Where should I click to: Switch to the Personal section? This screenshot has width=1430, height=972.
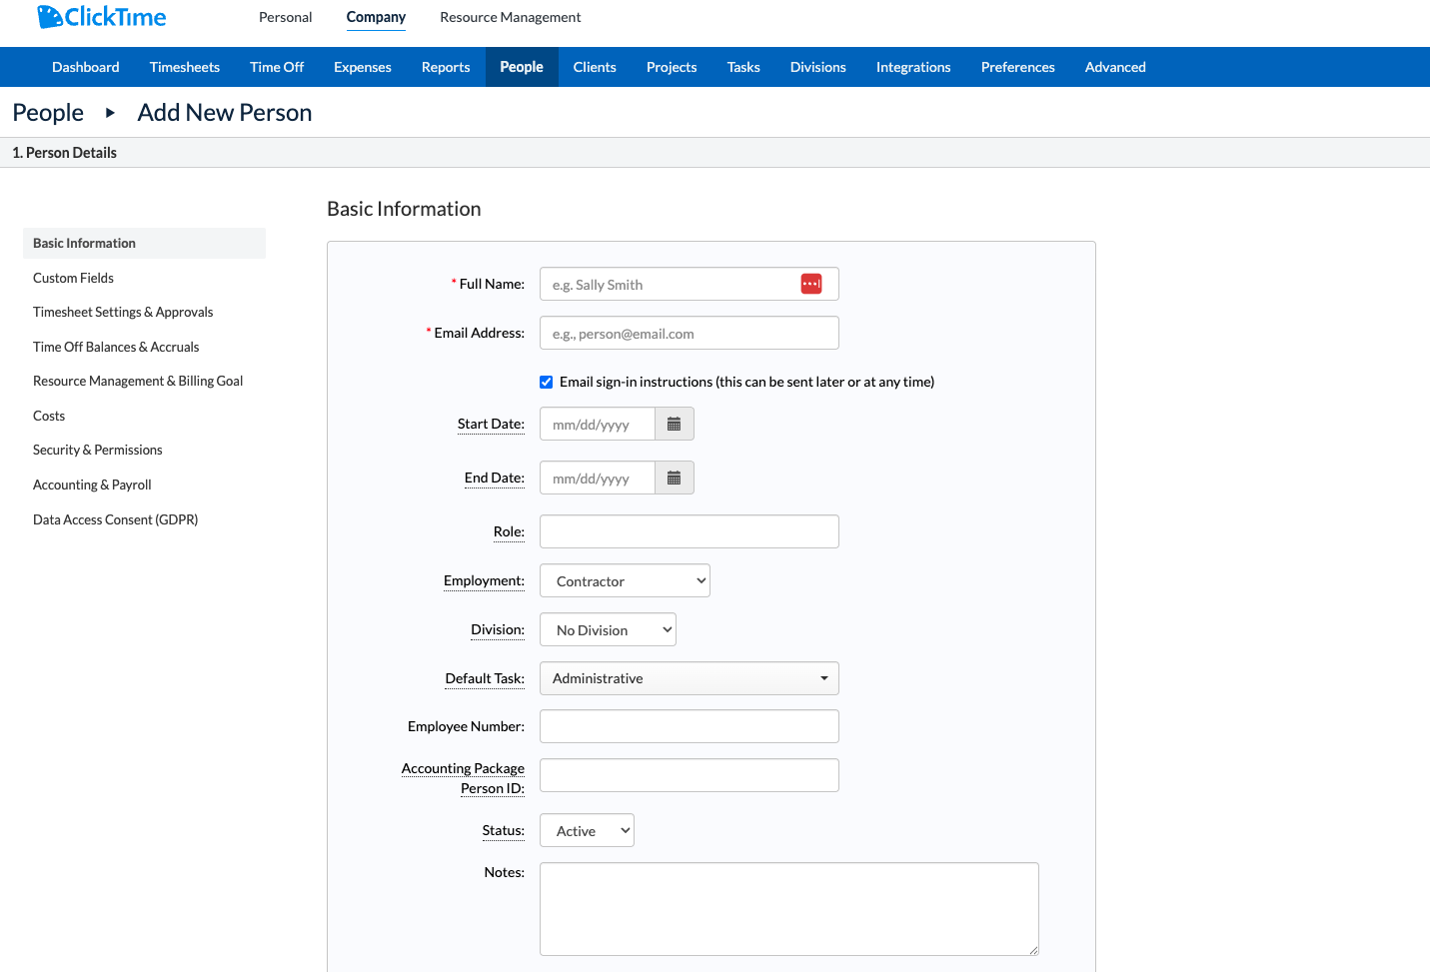click(286, 17)
